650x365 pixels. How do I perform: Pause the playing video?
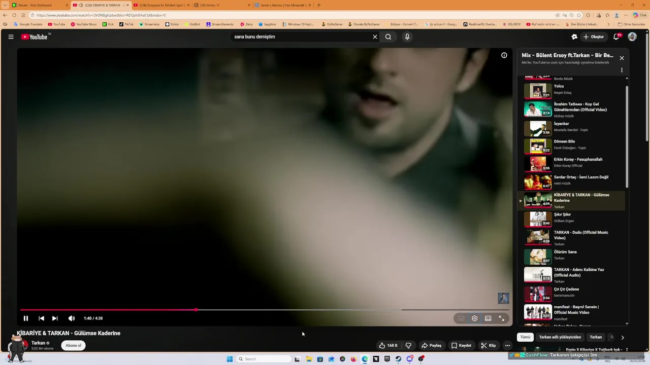[25, 318]
